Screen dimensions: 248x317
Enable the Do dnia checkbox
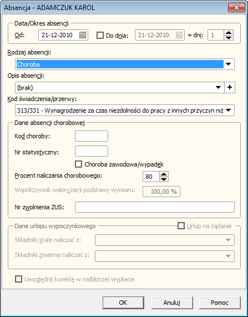(100, 35)
